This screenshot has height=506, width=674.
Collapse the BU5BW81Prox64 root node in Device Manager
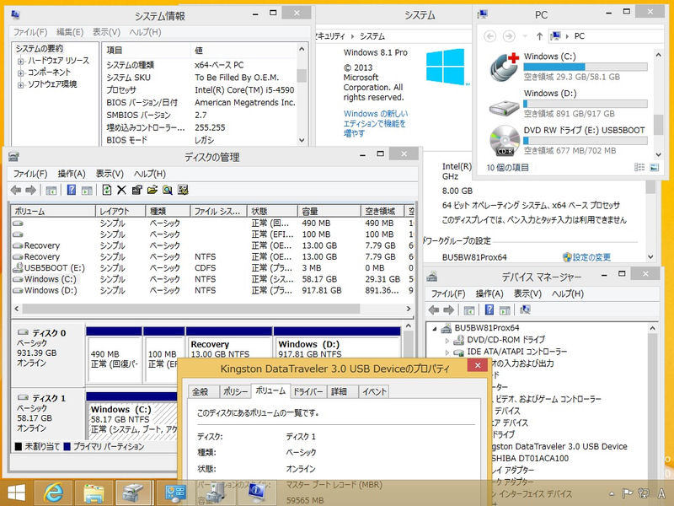pos(435,328)
